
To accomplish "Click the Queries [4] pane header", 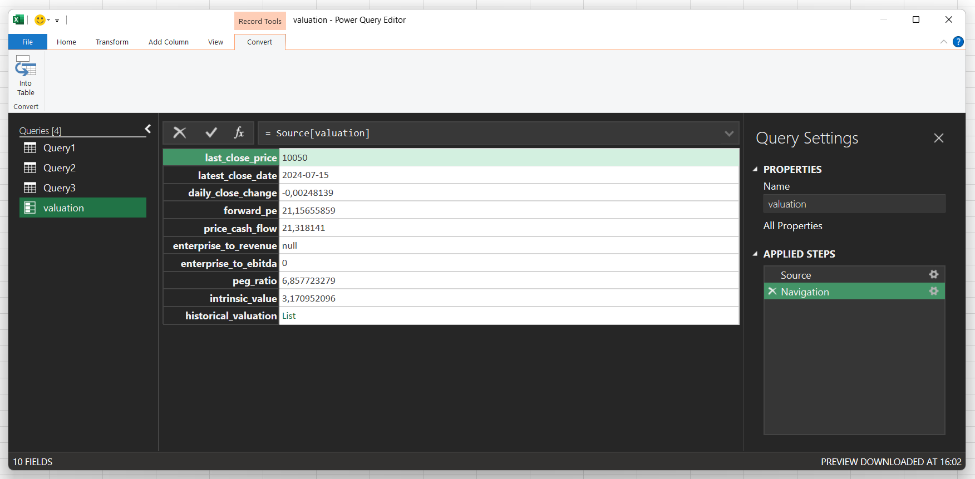I will tap(40, 131).
